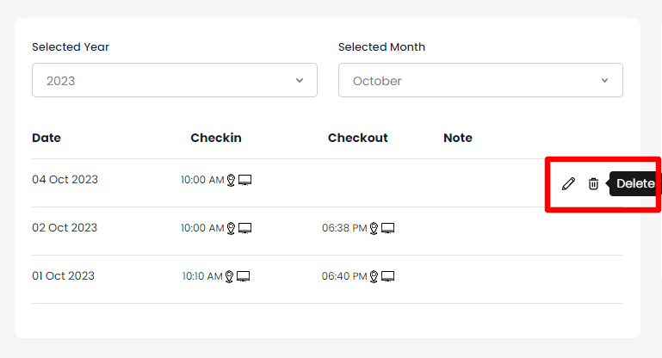Screen dimensions: 662x358
Task: Click location pin for 02 Oct checkout
Action: (x=374, y=228)
